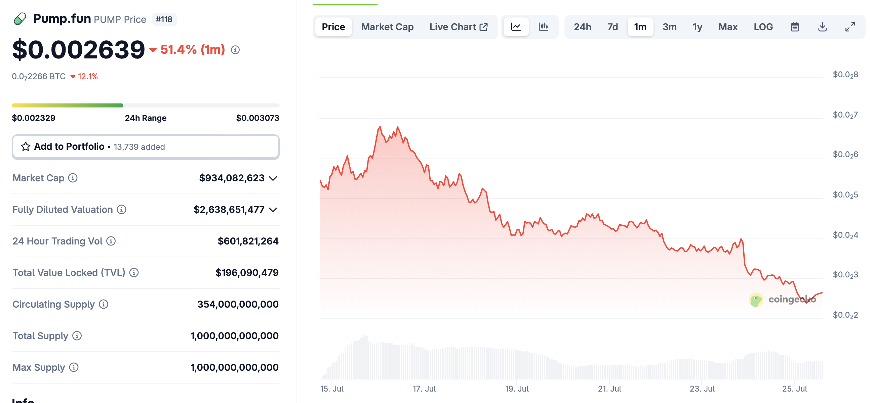
Task: Select the line chart view icon
Action: (516, 27)
